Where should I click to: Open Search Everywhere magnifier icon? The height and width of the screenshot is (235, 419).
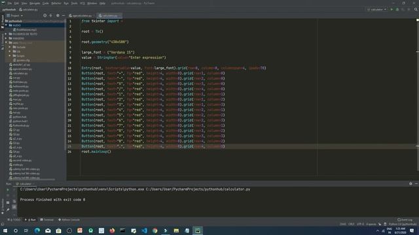[416, 9]
